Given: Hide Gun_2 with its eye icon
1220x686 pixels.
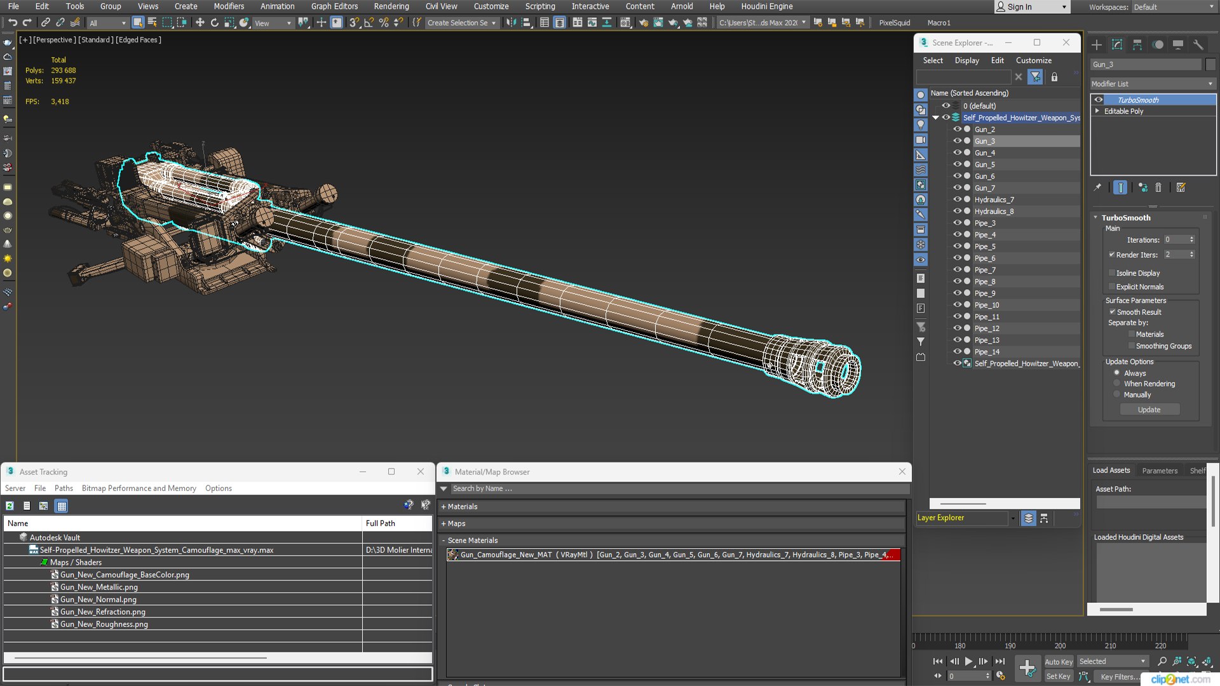Looking at the screenshot, I should 957,129.
